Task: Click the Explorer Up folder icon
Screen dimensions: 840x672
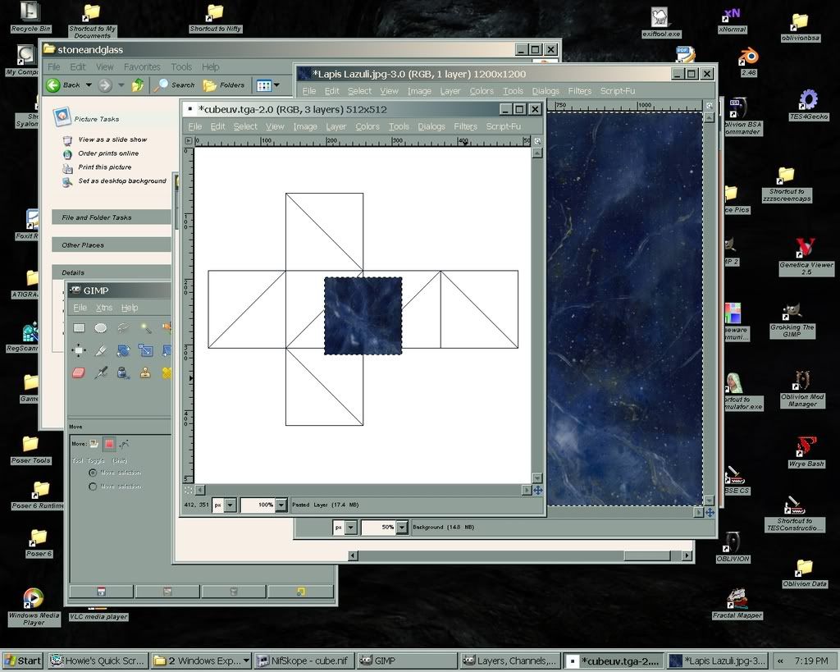Action: pyautogui.click(x=138, y=85)
